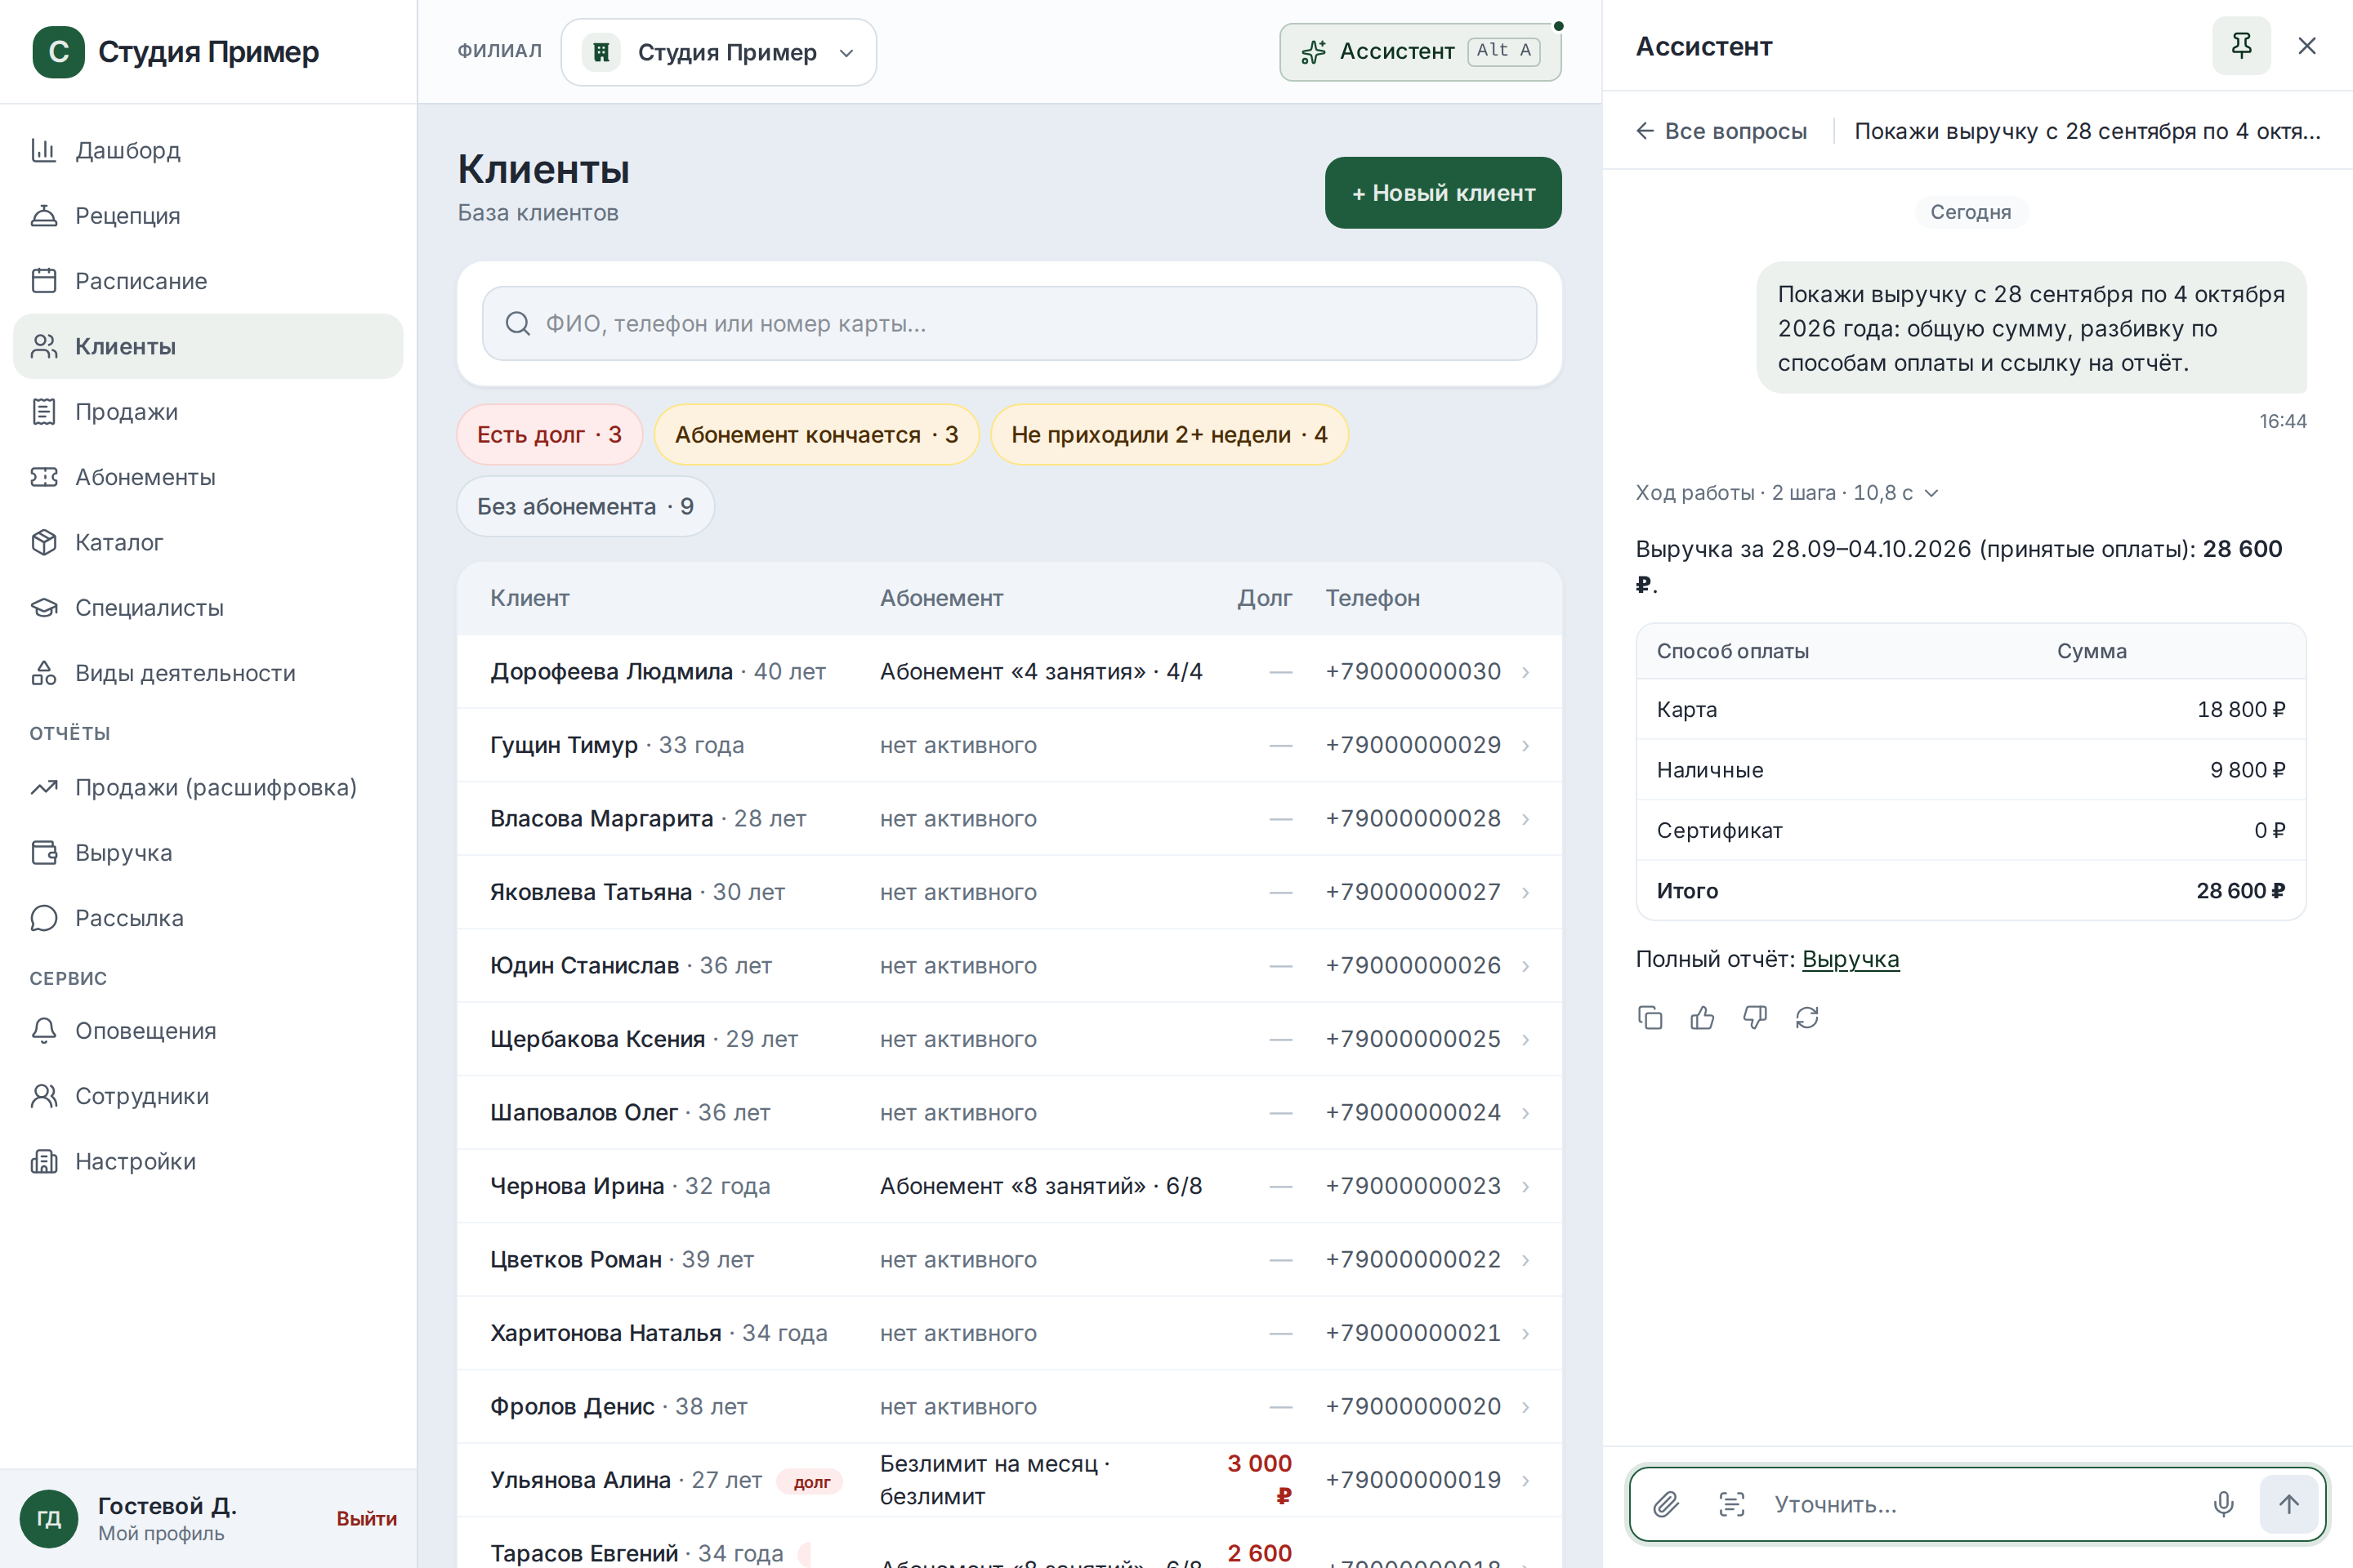Toggle the Без абонемента filter

tap(585, 507)
